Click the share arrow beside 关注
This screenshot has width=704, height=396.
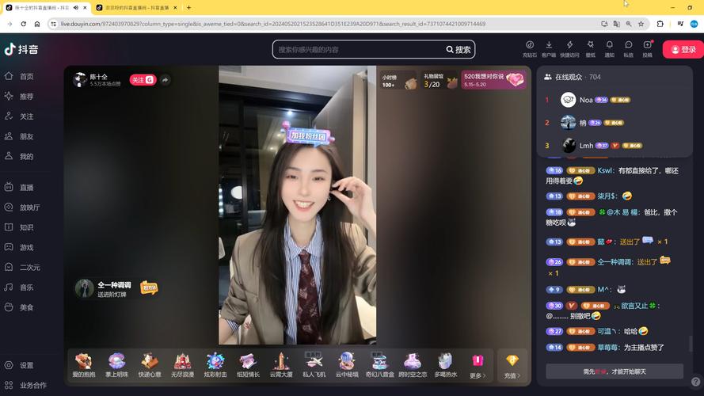tap(165, 80)
